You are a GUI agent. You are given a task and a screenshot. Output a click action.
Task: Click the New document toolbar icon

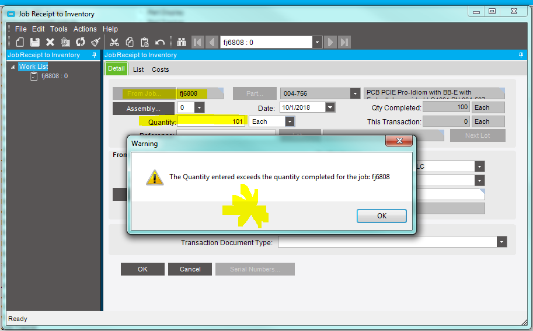point(20,42)
